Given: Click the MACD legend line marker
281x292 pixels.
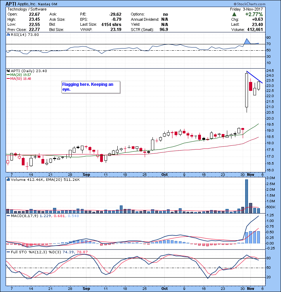Looking at the screenshot, I should pyautogui.click(x=8, y=216).
